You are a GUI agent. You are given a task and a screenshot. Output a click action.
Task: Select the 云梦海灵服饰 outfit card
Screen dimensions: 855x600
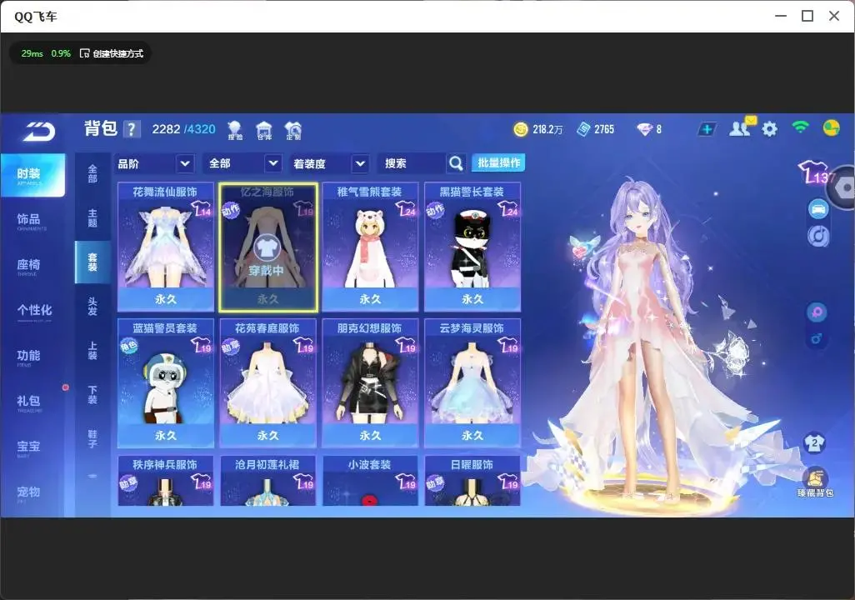pyautogui.click(x=472, y=383)
